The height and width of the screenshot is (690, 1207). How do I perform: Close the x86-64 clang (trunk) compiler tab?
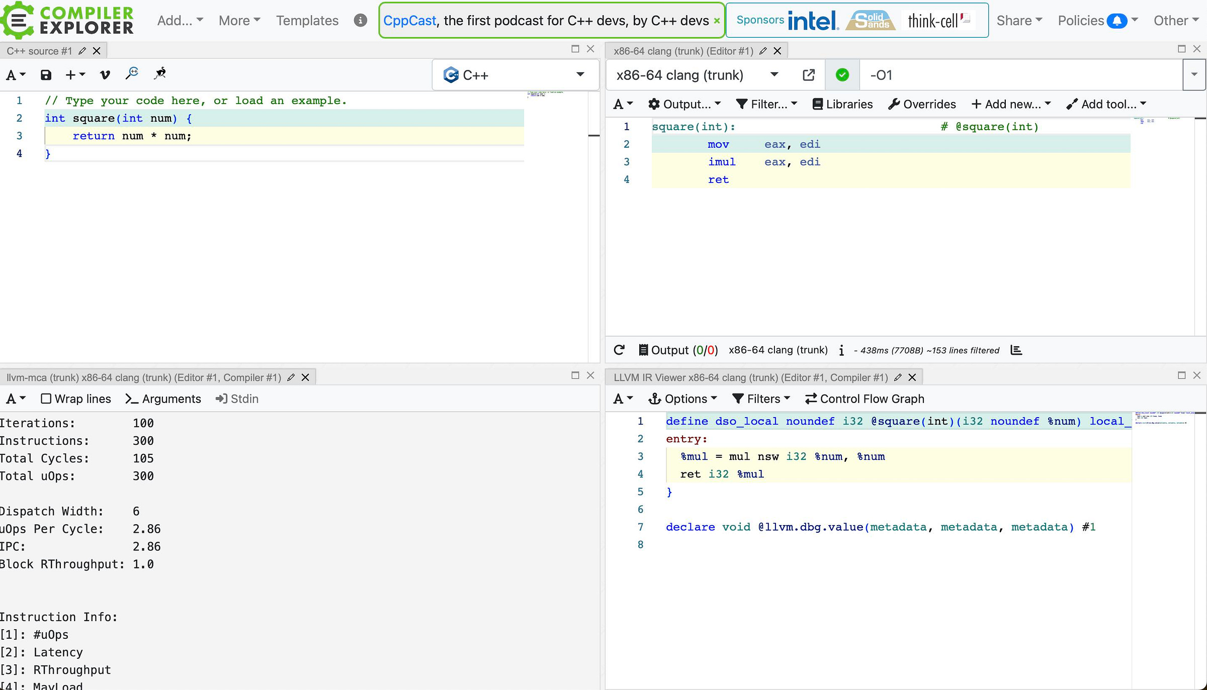777,51
